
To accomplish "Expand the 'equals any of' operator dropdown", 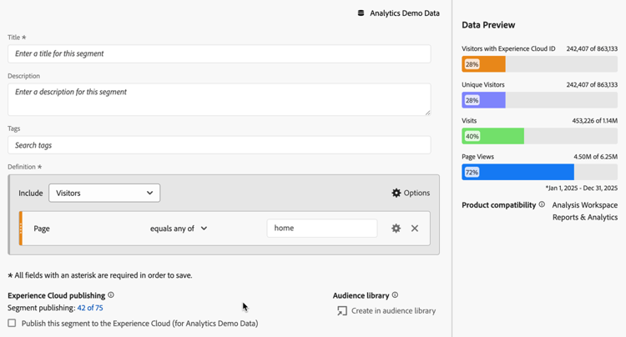I will coord(179,229).
